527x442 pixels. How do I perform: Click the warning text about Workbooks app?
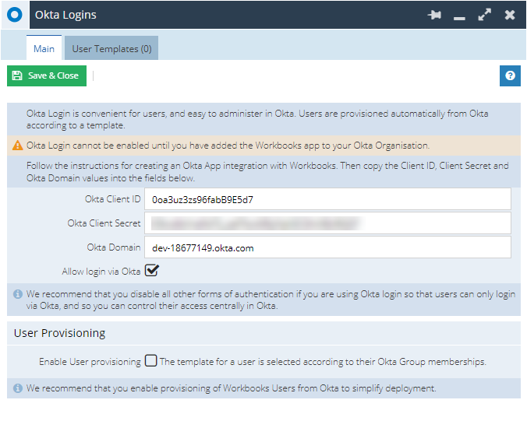228,146
